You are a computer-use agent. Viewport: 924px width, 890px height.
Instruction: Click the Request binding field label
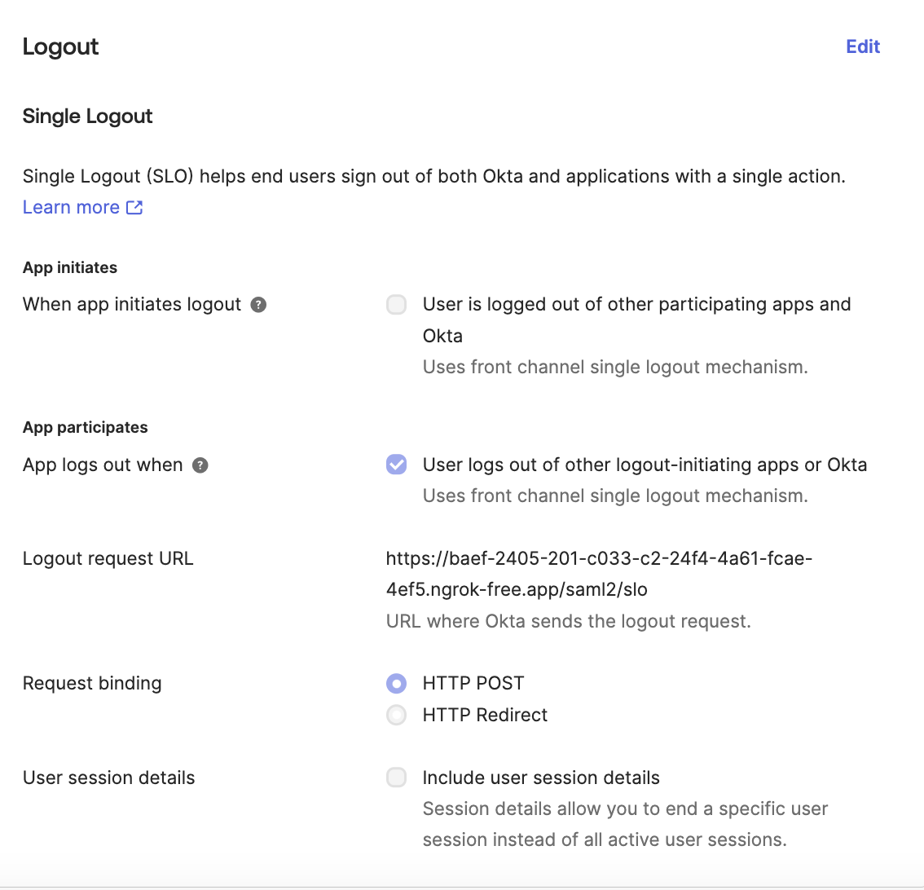[x=92, y=683]
